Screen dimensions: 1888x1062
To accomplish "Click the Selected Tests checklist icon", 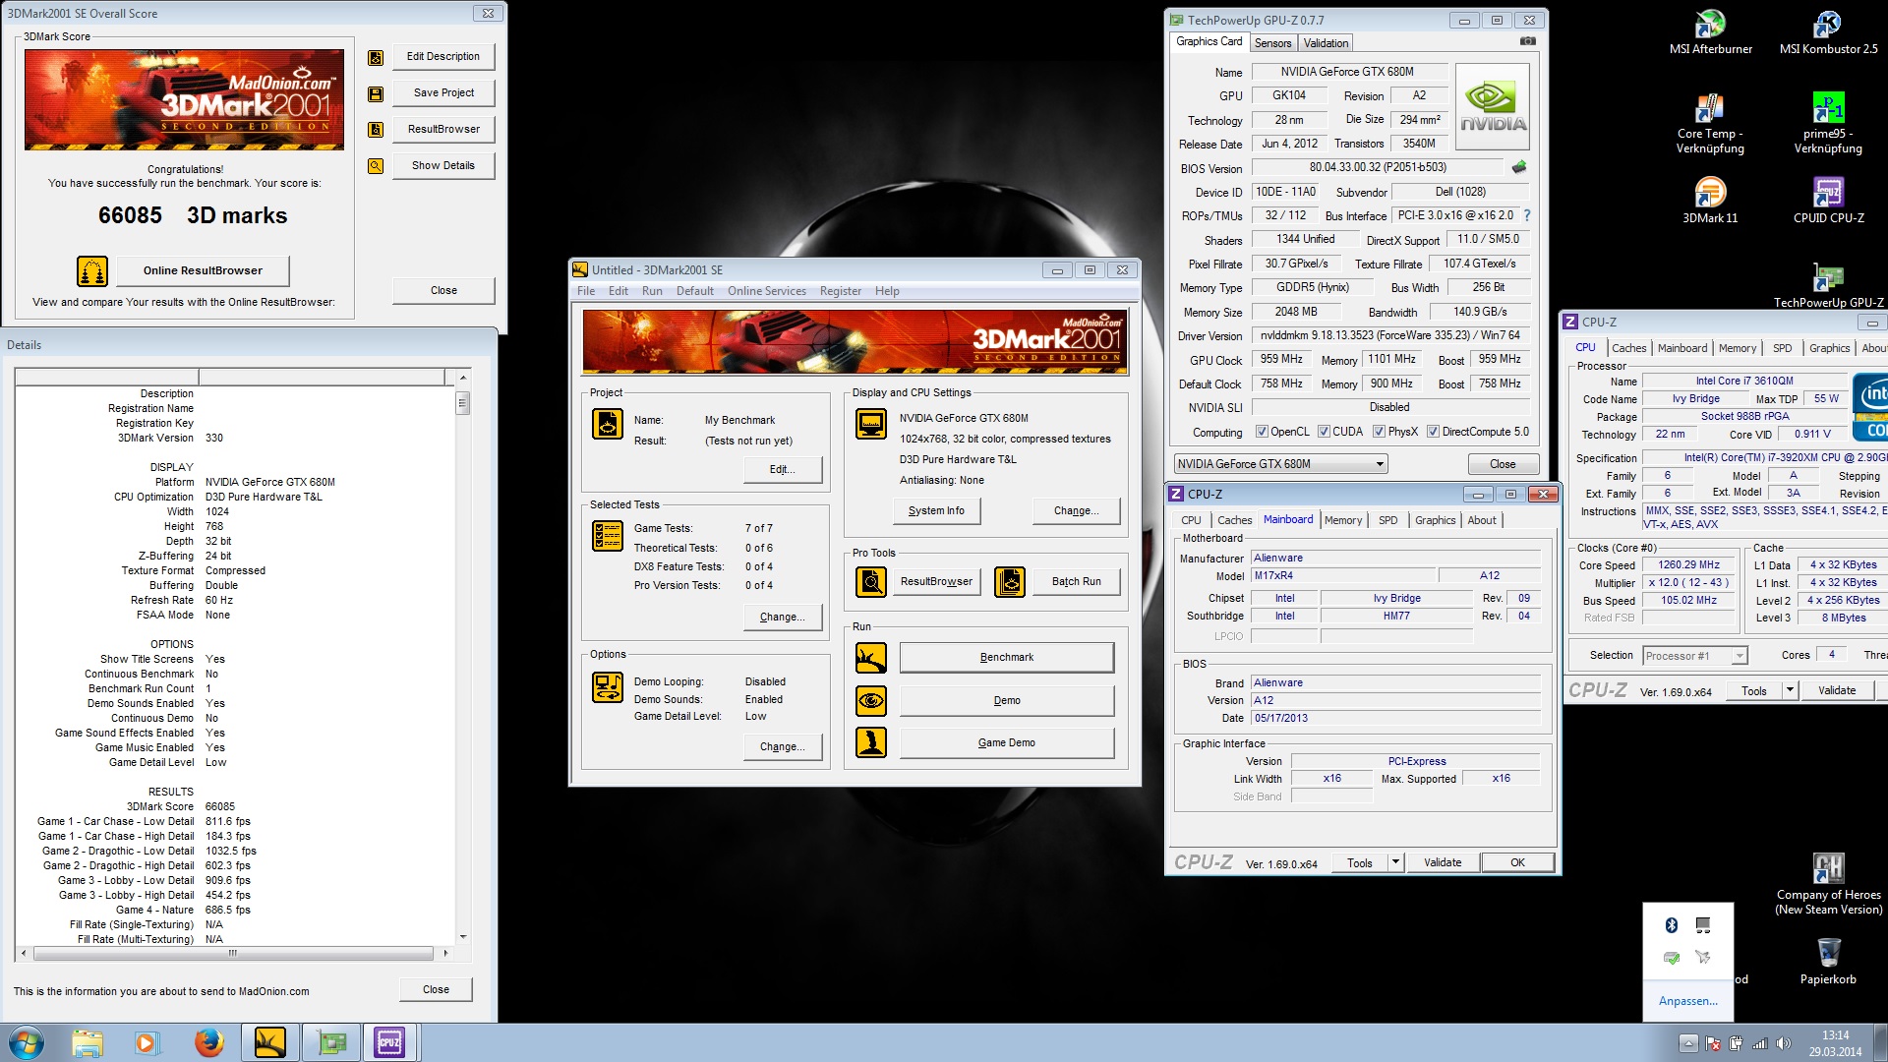I will click(608, 536).
